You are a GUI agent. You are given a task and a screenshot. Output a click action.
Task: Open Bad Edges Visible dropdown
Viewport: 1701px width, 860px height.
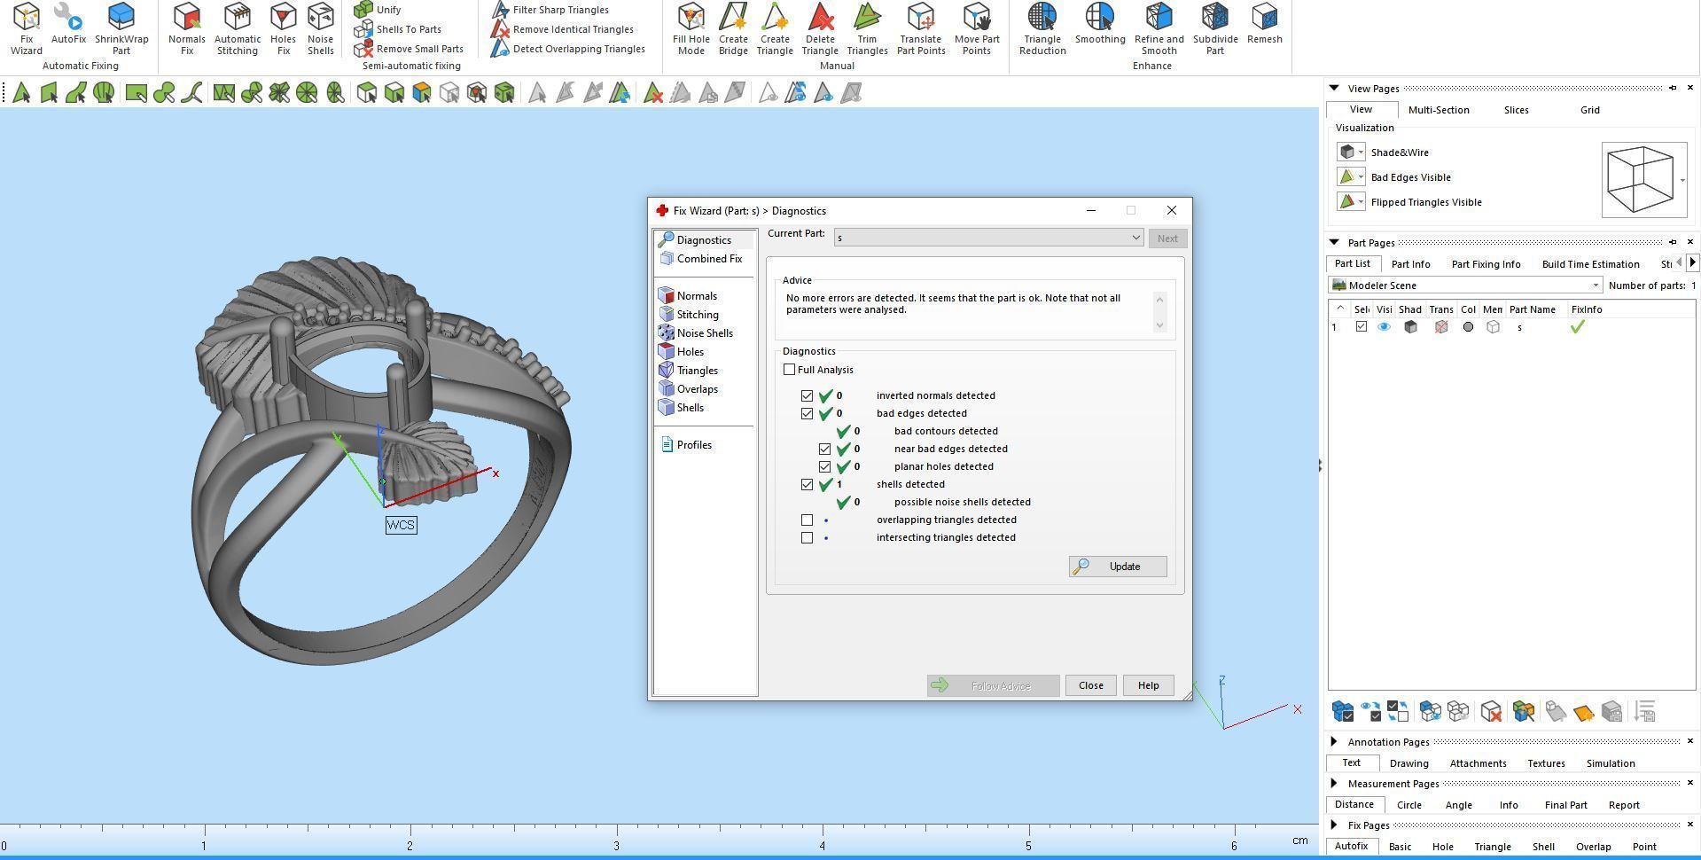[1361, 177]
